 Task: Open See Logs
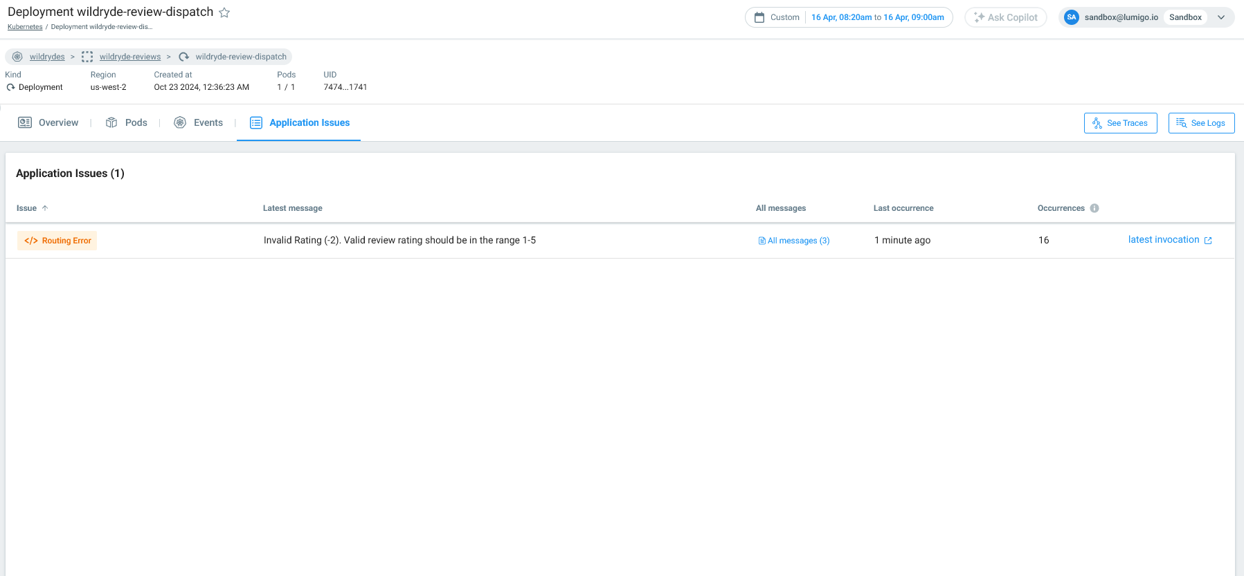point(1201,123)
